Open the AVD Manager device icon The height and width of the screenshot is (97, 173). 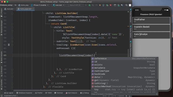click(x=118, y=5)
